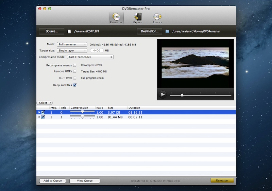This screenshot has height=191, width=272.
Task: Click the compression slider for title 0
Action: [x=82, y=112]
